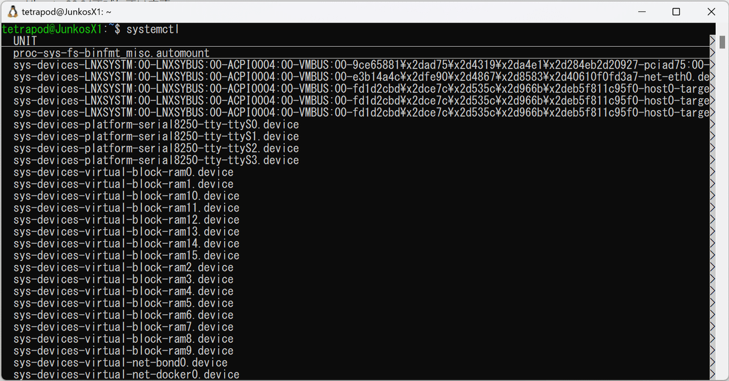The image size is (729, 381).
Task: Maximize the terminal window
Action: point(676,12)
